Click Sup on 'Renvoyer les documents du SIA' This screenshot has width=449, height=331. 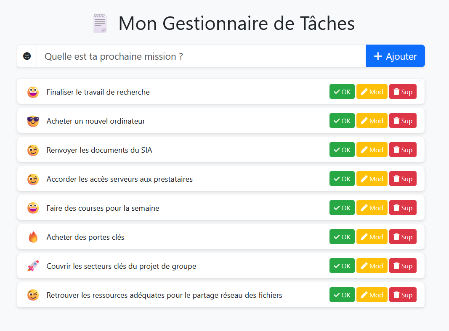pos(403,149)
